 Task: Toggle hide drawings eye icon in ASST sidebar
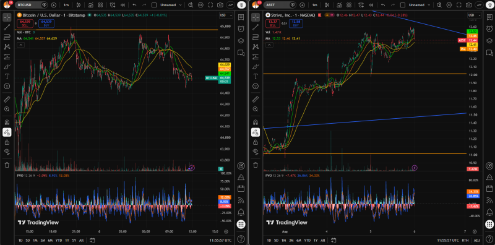point(256,152)
